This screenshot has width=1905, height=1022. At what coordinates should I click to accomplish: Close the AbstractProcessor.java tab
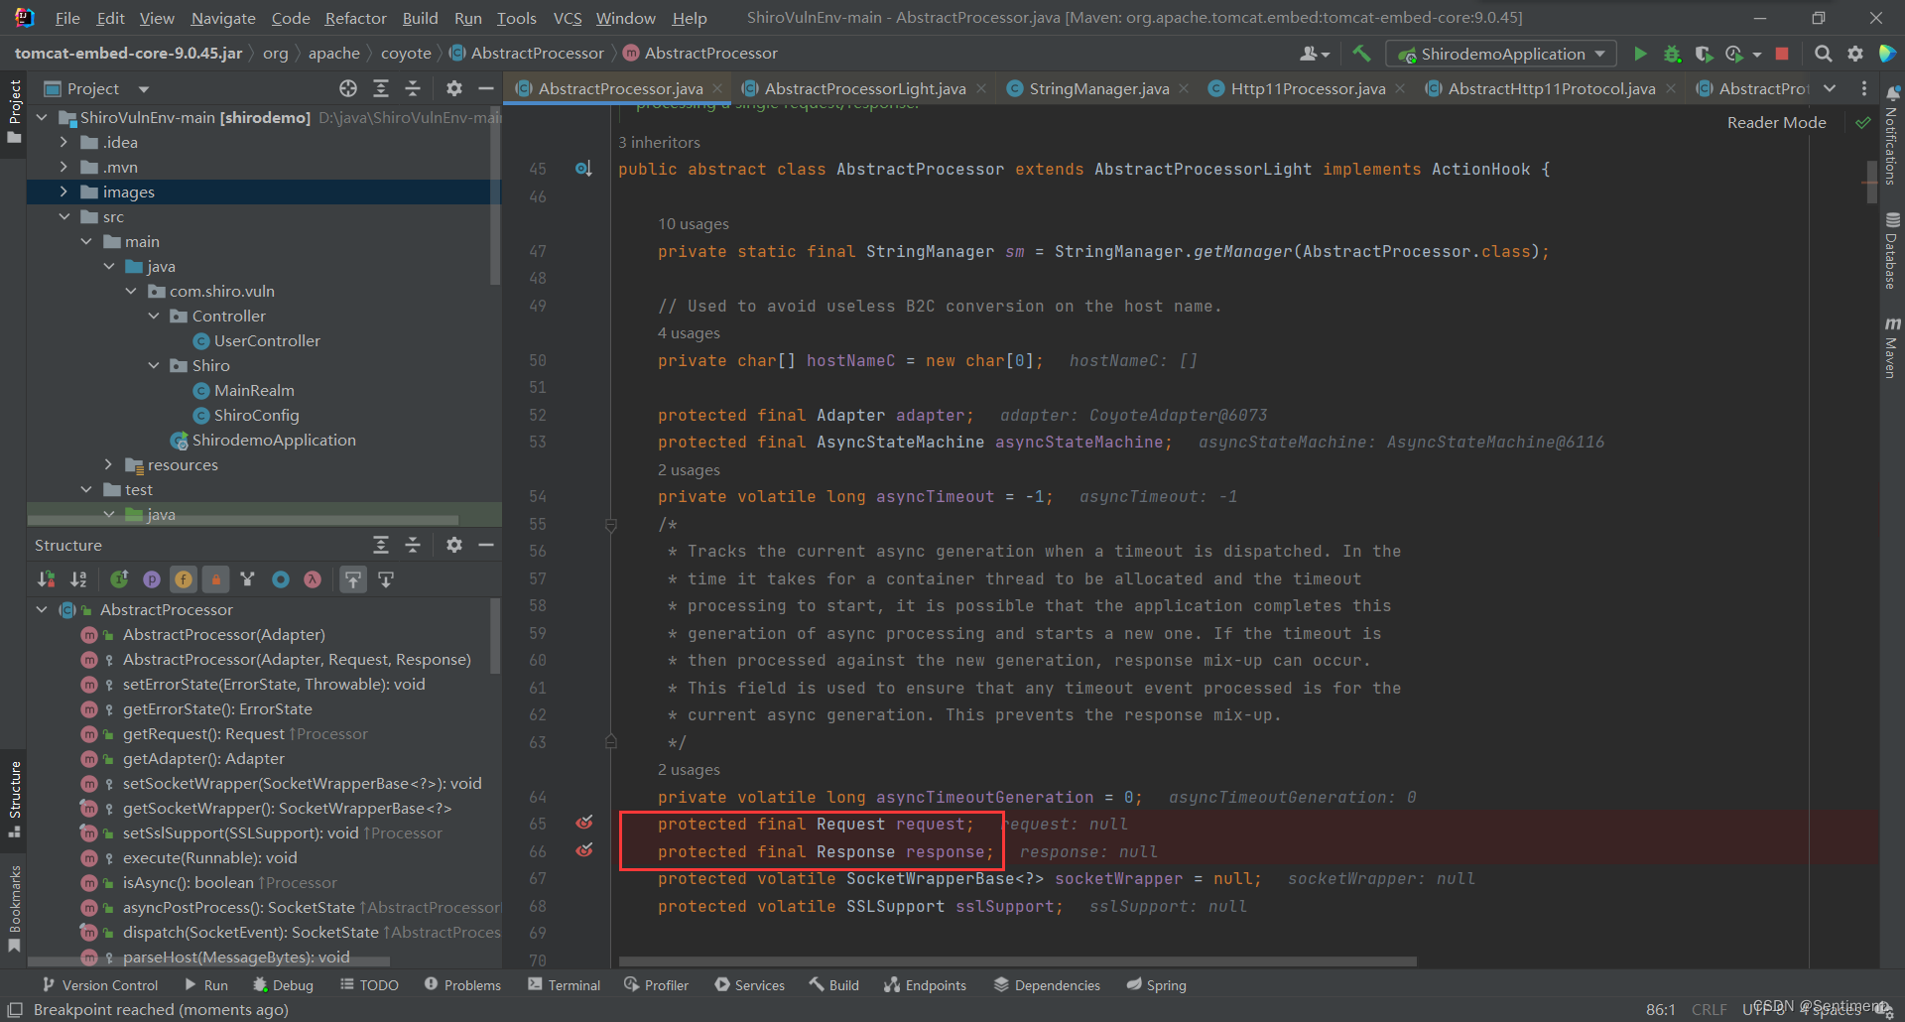tap(717, 89)
